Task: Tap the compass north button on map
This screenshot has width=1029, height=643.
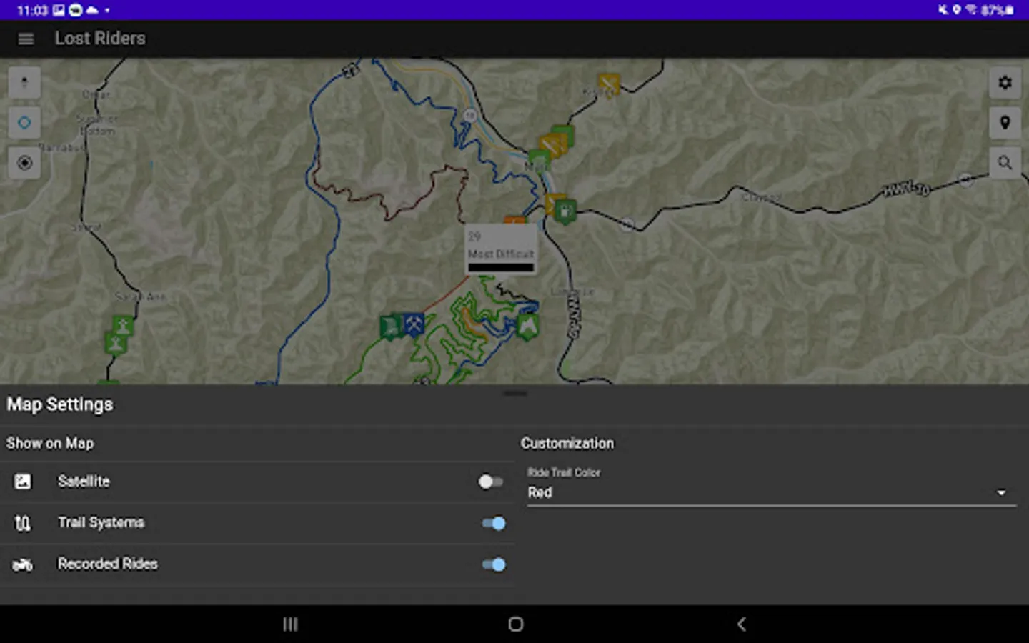Action: [x=24, y=82]
